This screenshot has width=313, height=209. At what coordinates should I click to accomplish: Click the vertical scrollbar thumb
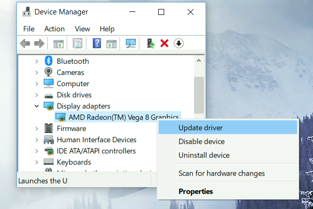[199, 95]
